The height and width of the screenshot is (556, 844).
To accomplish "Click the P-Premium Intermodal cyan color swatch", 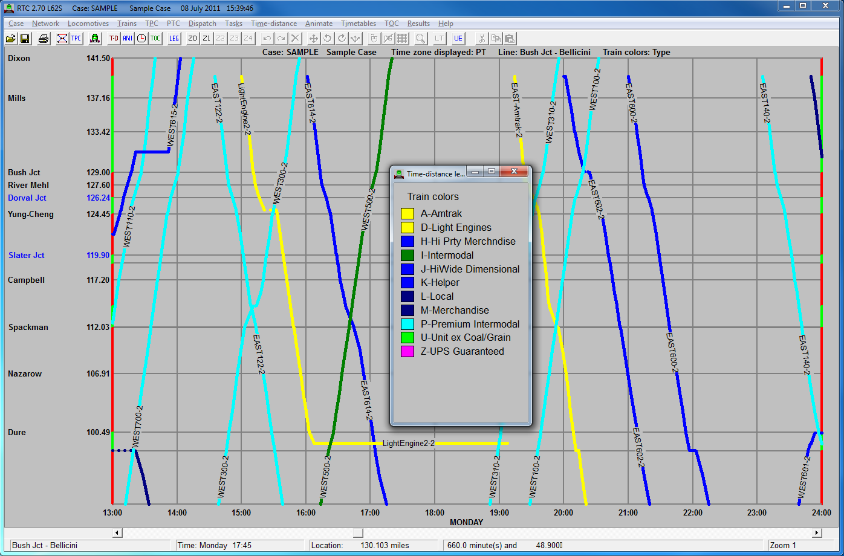I will [x=407, y=324].
